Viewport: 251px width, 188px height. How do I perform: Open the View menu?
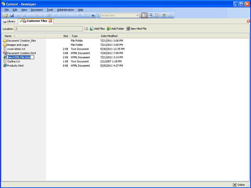click(24, 10)
